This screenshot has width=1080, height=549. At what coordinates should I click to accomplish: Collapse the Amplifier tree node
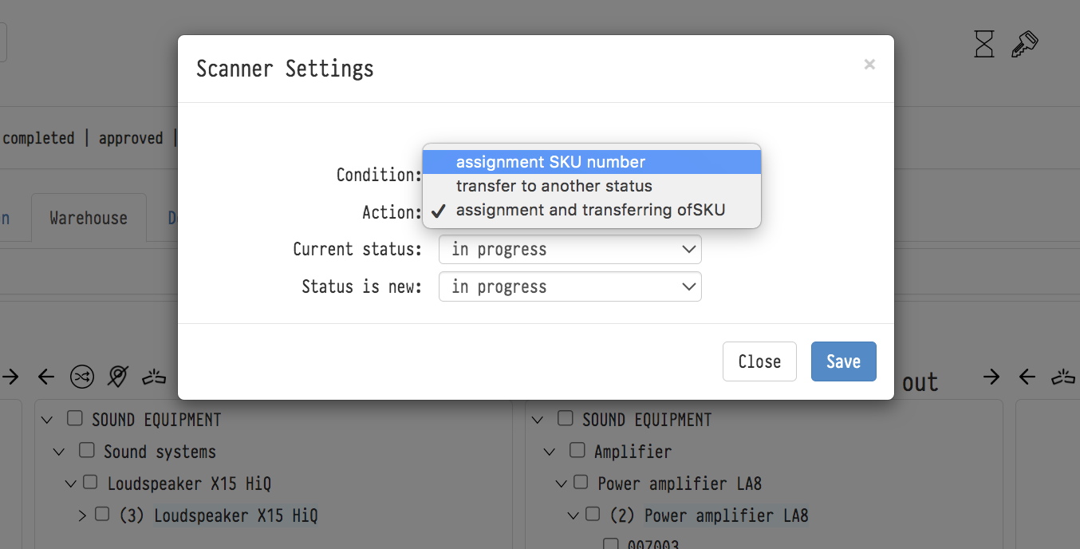point(550,452)
